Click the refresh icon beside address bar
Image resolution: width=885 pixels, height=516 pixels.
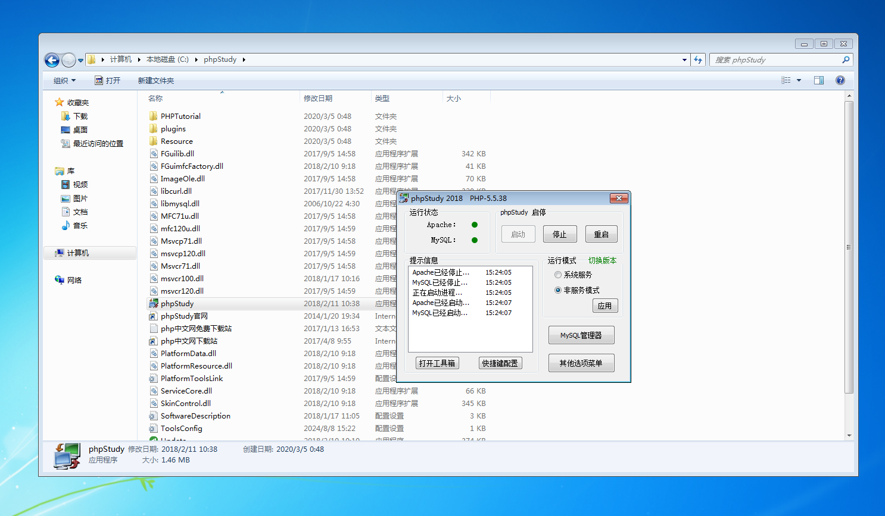tap(698, 60)
